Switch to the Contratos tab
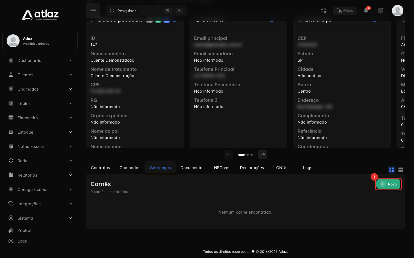Viewport: 414px width, 258px height. (100, 168)
